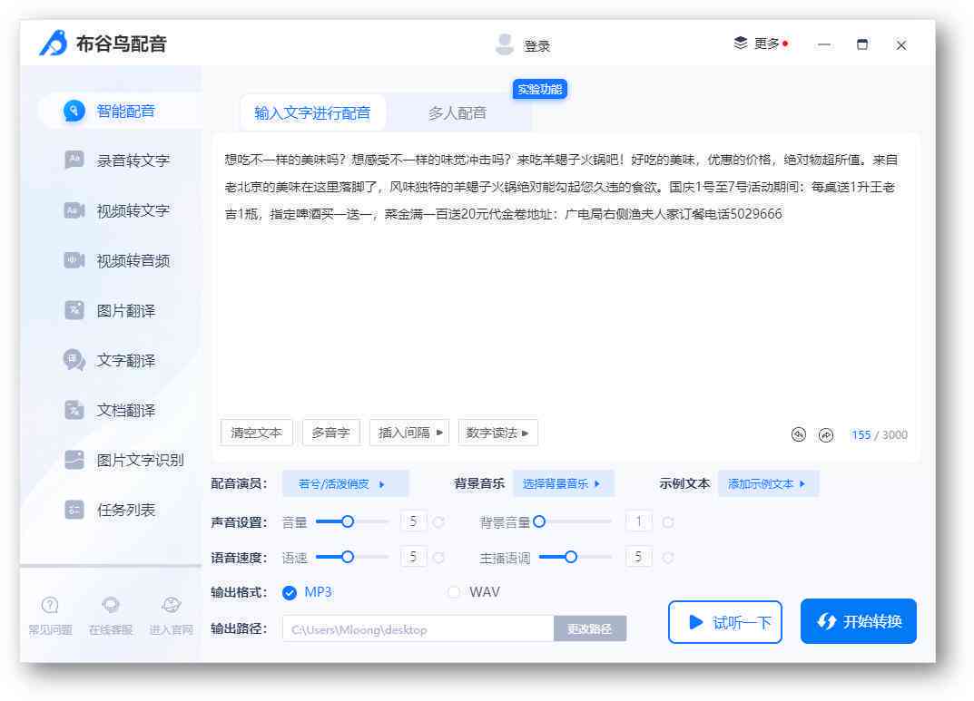Click the 音量 value box

pos(413,521)
